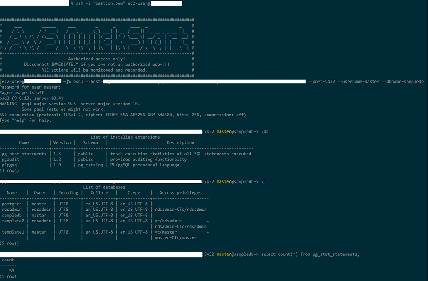Viewport: 428px width, 281px height.
Task: Click the Version column header
Action: click(62, 143)
